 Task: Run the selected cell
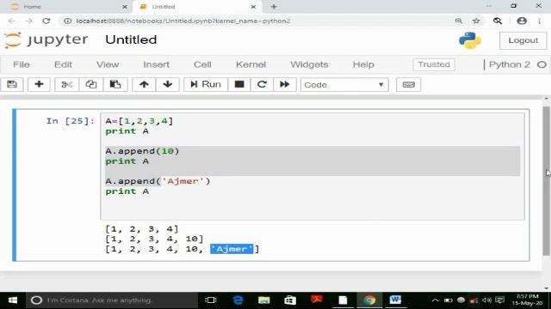tap(206, 84)
